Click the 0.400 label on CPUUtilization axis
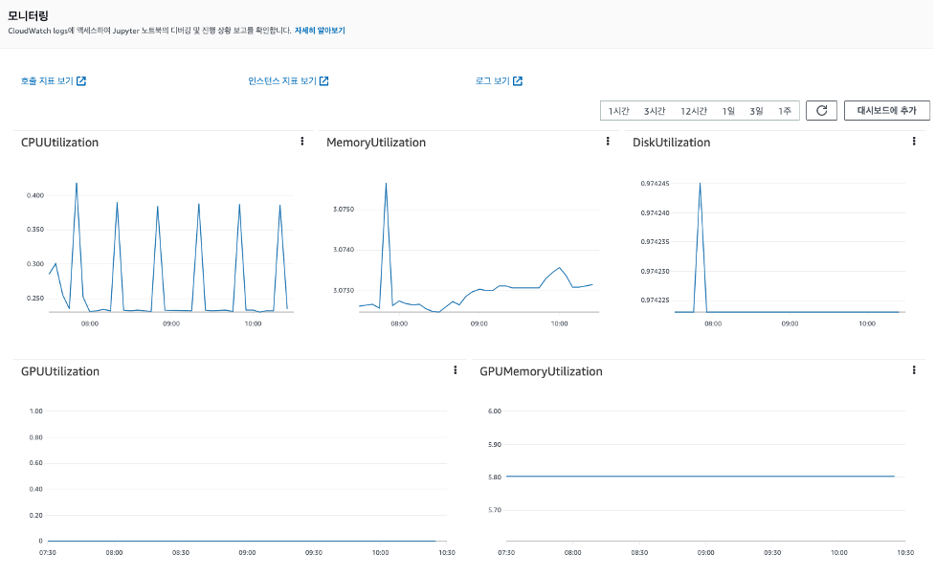This screenshot has height=578, width=935. point(35,195)
